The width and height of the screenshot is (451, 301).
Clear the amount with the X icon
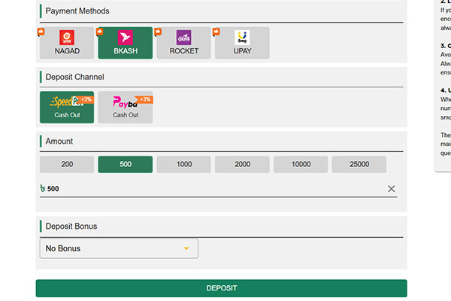coord(391,189)
